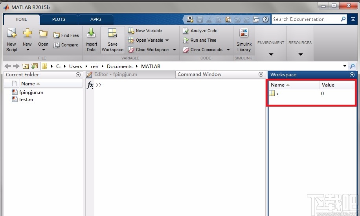Click Save Workspace

point(112,40)
